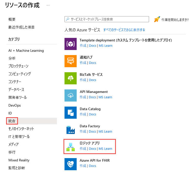Open the ellipsis menu beside リソースの作成
This screenshot has width=190, height=172.
(48, 5)
